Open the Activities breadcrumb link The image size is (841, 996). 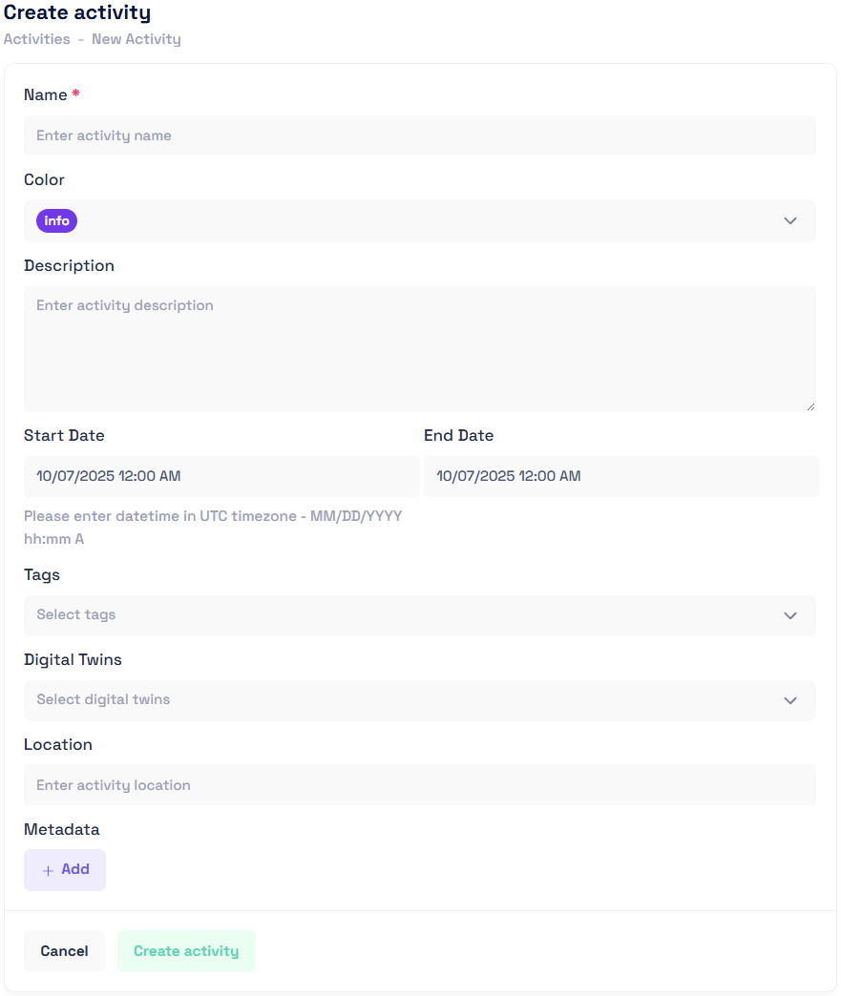pyautogui.click(x=36, y=39)
